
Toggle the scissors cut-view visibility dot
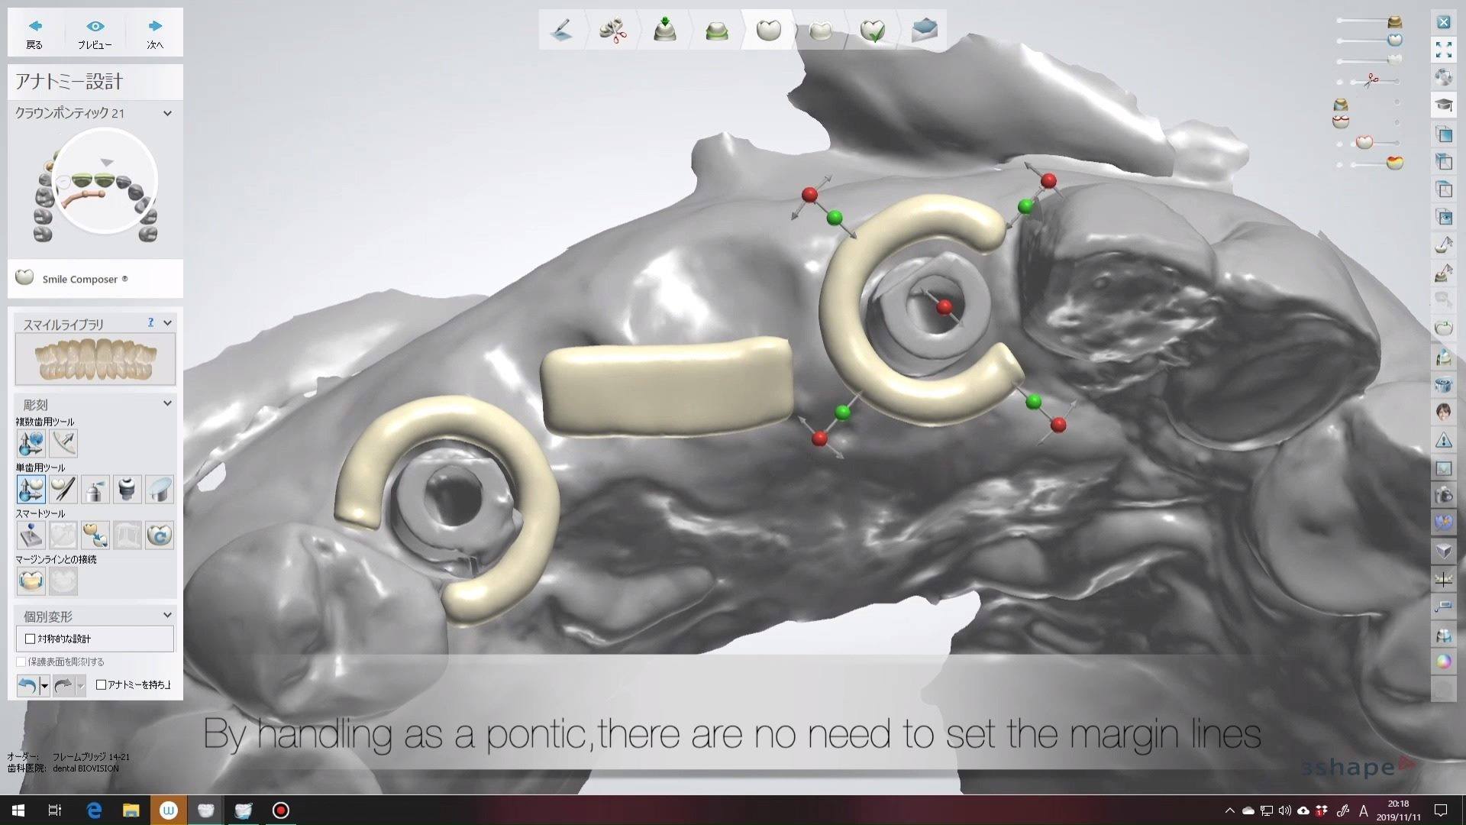coord(1340,82)
